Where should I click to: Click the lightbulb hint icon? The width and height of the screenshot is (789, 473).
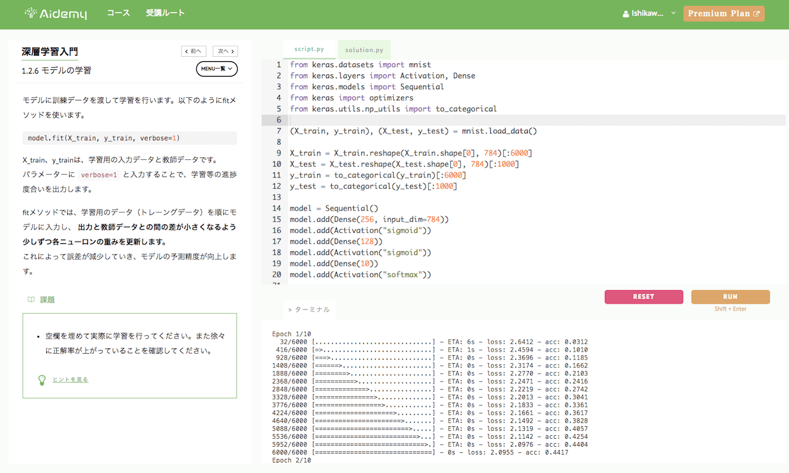[42, 380]
